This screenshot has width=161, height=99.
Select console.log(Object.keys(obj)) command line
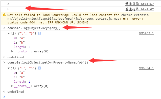[x=34, y=28]
